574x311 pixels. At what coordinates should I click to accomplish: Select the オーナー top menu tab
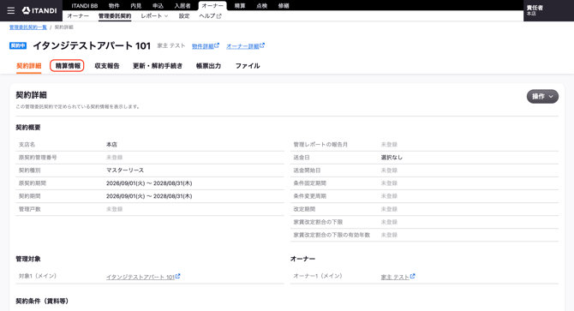click(212, 6)
